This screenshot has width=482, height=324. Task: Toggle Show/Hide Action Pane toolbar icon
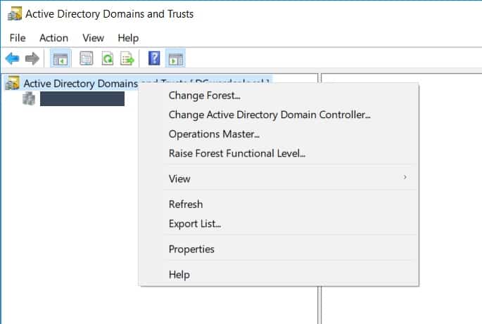pyautogui.click(x=175, y=58)
